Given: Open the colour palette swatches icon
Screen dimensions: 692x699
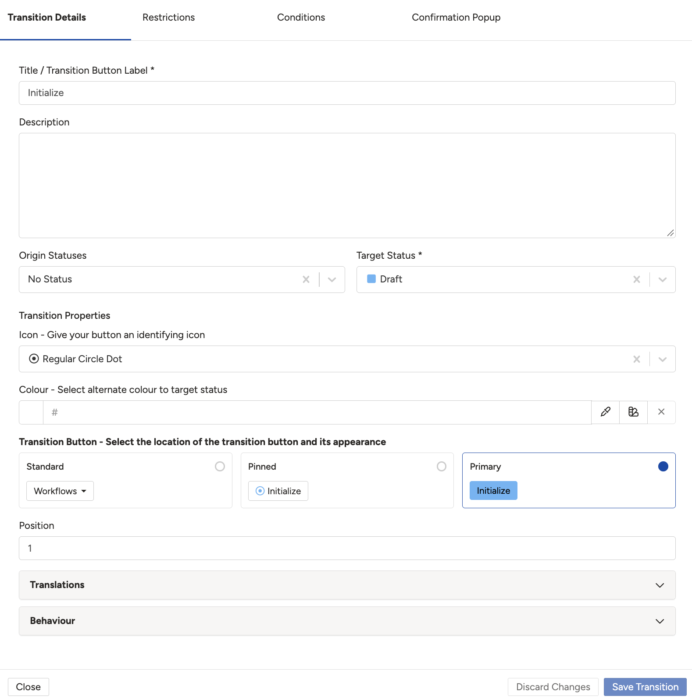Looking at the screenshot, I should coord(633,412).
